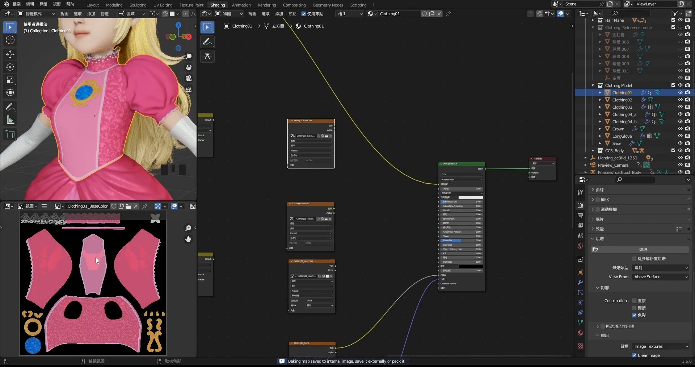Image resolution: width=695 pixels, height=367 pixels.
Task: Click the viewport zoom magnifier icon
Action: coord(189,57)
